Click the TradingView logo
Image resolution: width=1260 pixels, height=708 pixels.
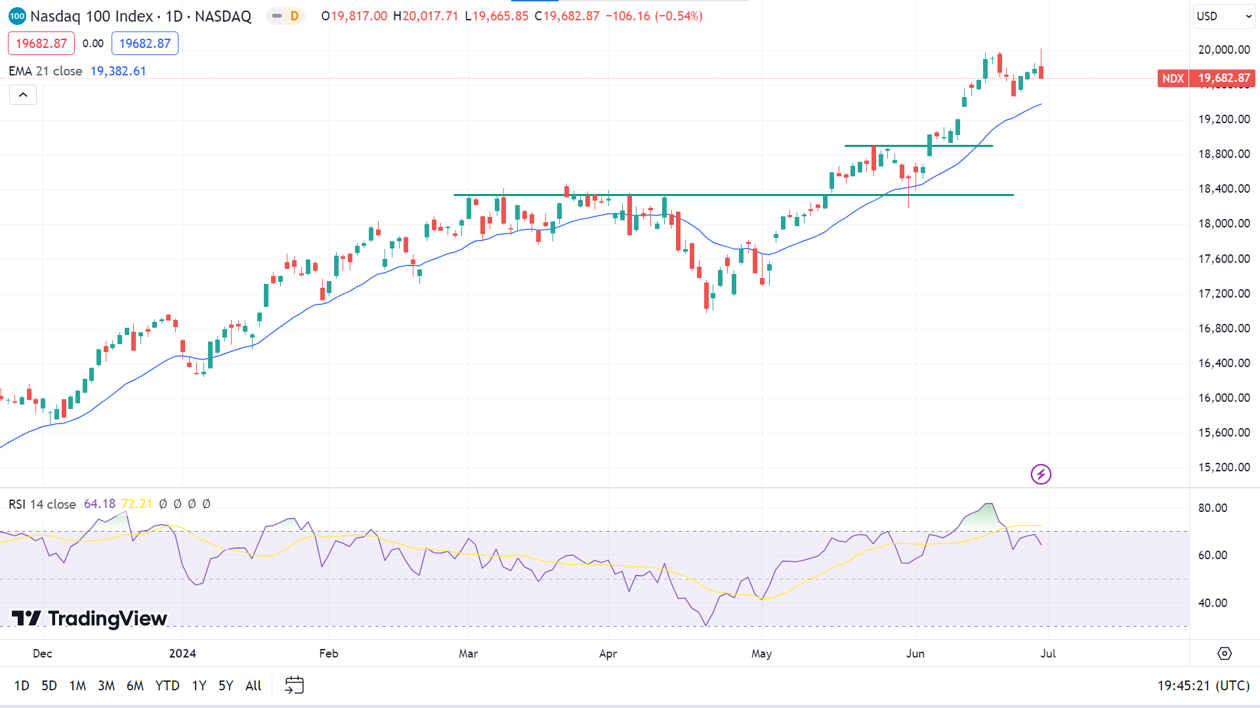(x=89, y=618)
